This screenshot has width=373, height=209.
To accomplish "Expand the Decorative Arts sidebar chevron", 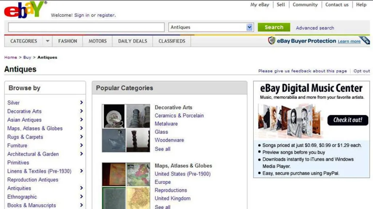I will click(x=81, y=111).
